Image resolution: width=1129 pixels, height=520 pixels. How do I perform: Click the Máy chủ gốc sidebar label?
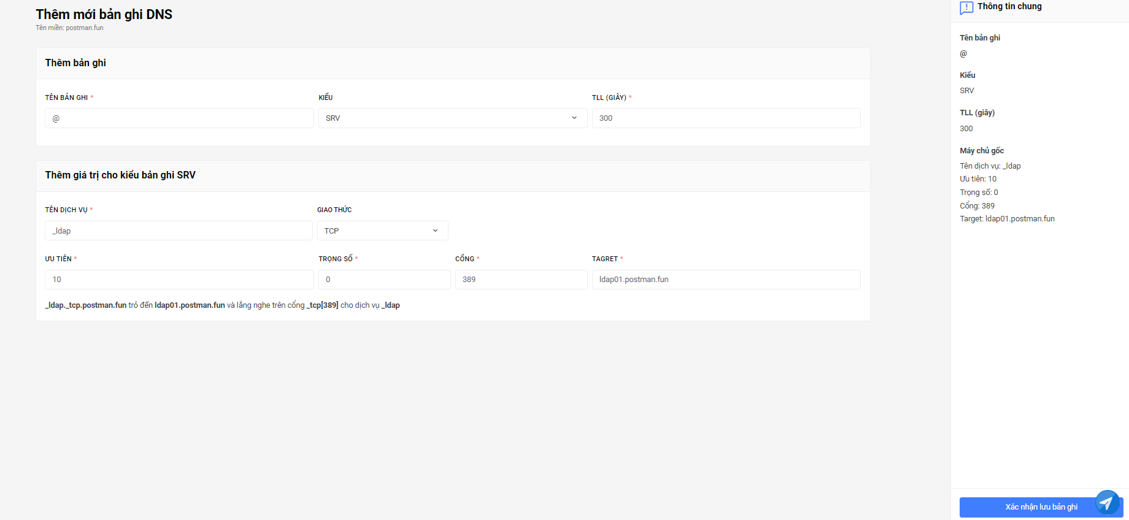point(982,151)
